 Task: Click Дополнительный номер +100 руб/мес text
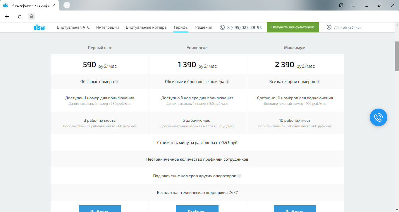pos(295,104)
